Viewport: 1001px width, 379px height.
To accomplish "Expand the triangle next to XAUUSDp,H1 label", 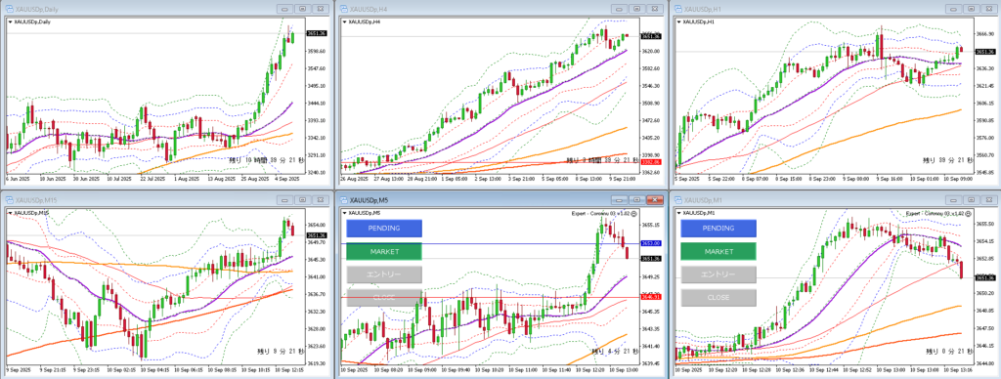I will pos(679,21).
